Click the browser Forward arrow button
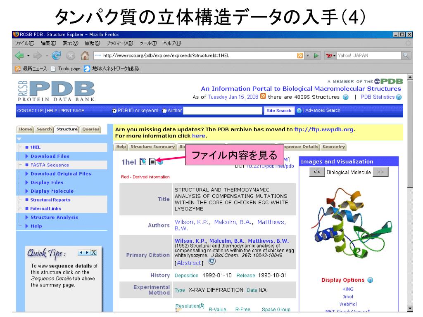The height and width of the screenshot is (317, 423). point(38,56)
